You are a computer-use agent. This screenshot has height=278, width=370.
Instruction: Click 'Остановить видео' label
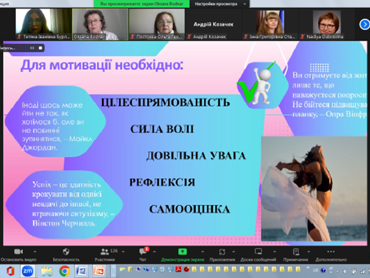coord(19,259)
